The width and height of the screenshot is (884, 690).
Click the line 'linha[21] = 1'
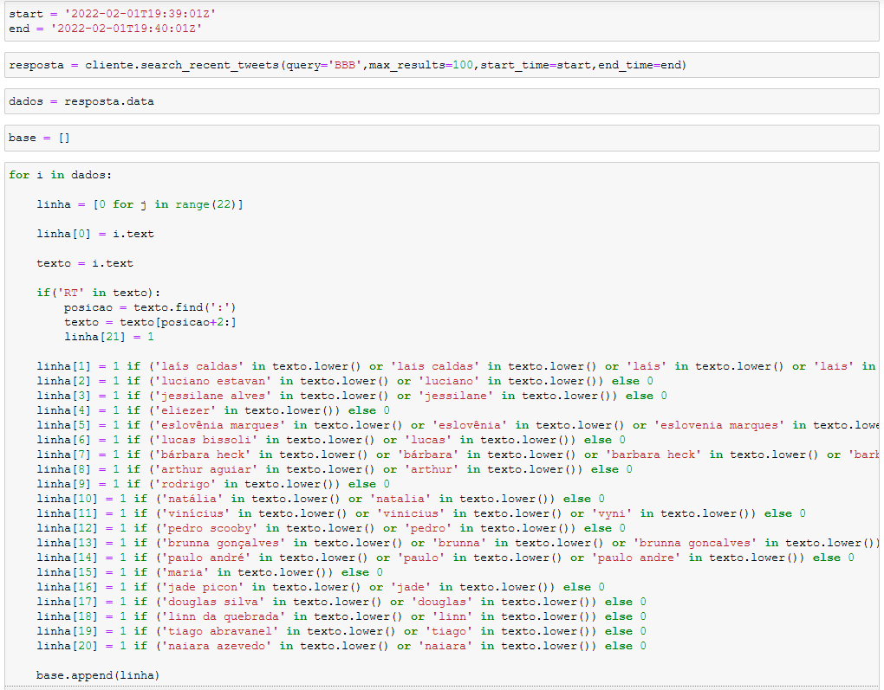(109, 337)
